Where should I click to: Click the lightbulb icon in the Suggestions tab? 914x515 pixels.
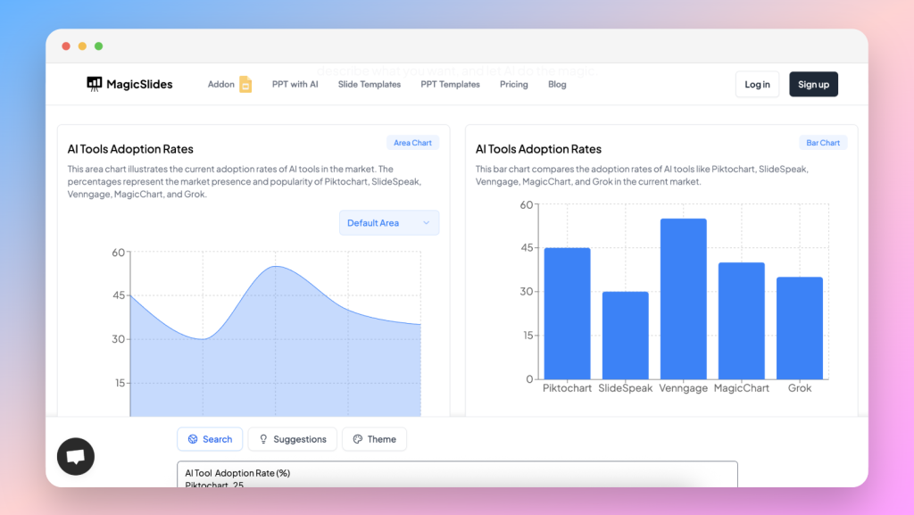pyautogui.click(x=263, y=439)
